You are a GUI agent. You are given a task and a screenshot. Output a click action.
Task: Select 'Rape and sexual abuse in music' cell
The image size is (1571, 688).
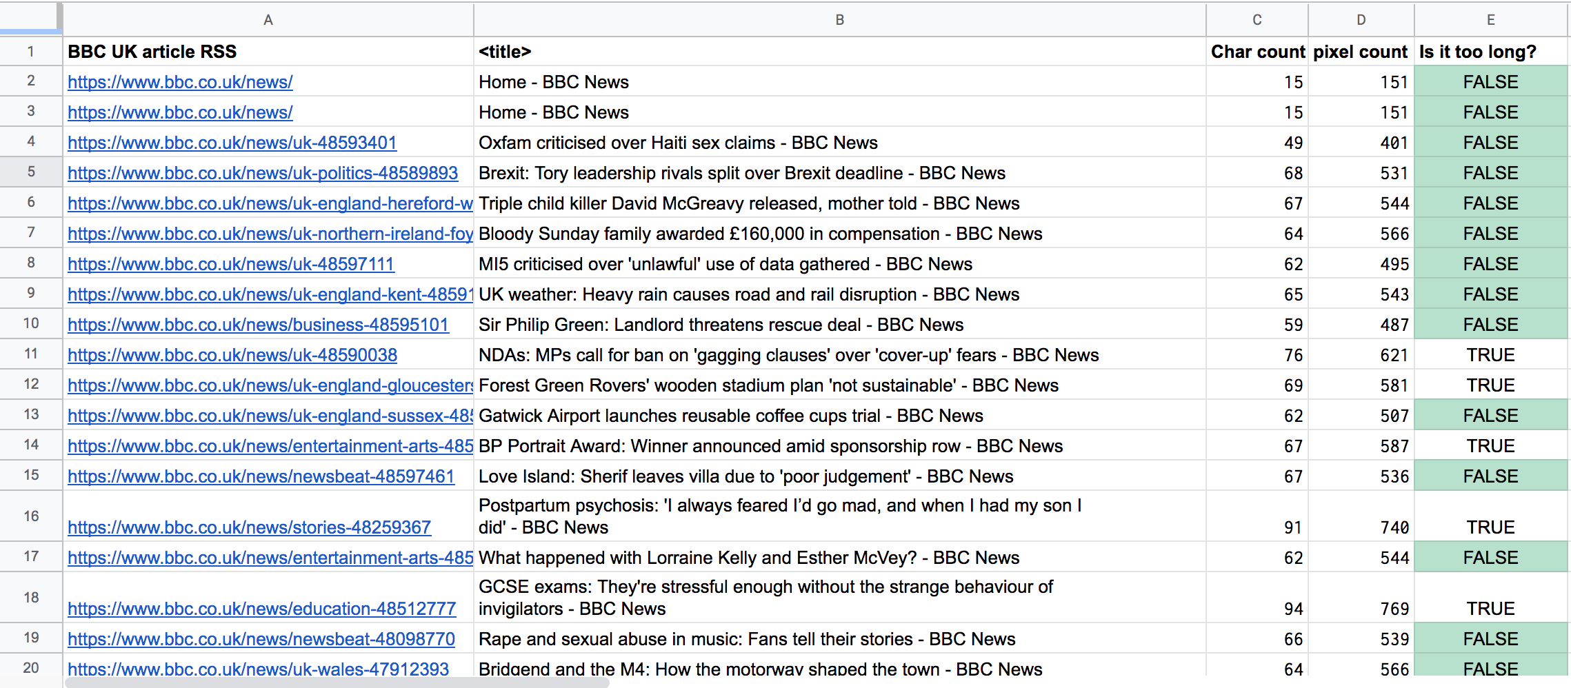[x=839, y=638]
